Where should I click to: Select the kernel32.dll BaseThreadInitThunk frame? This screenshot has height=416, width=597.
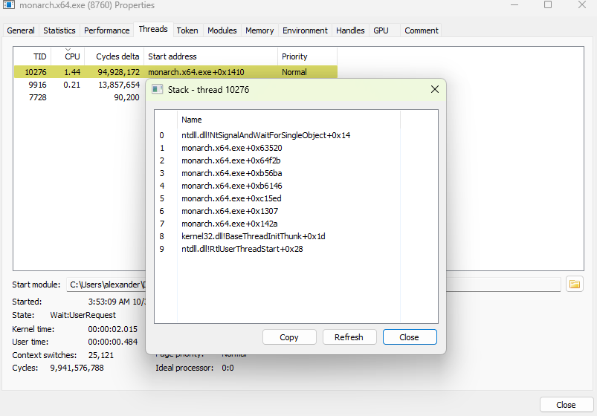tap(253, 236)
